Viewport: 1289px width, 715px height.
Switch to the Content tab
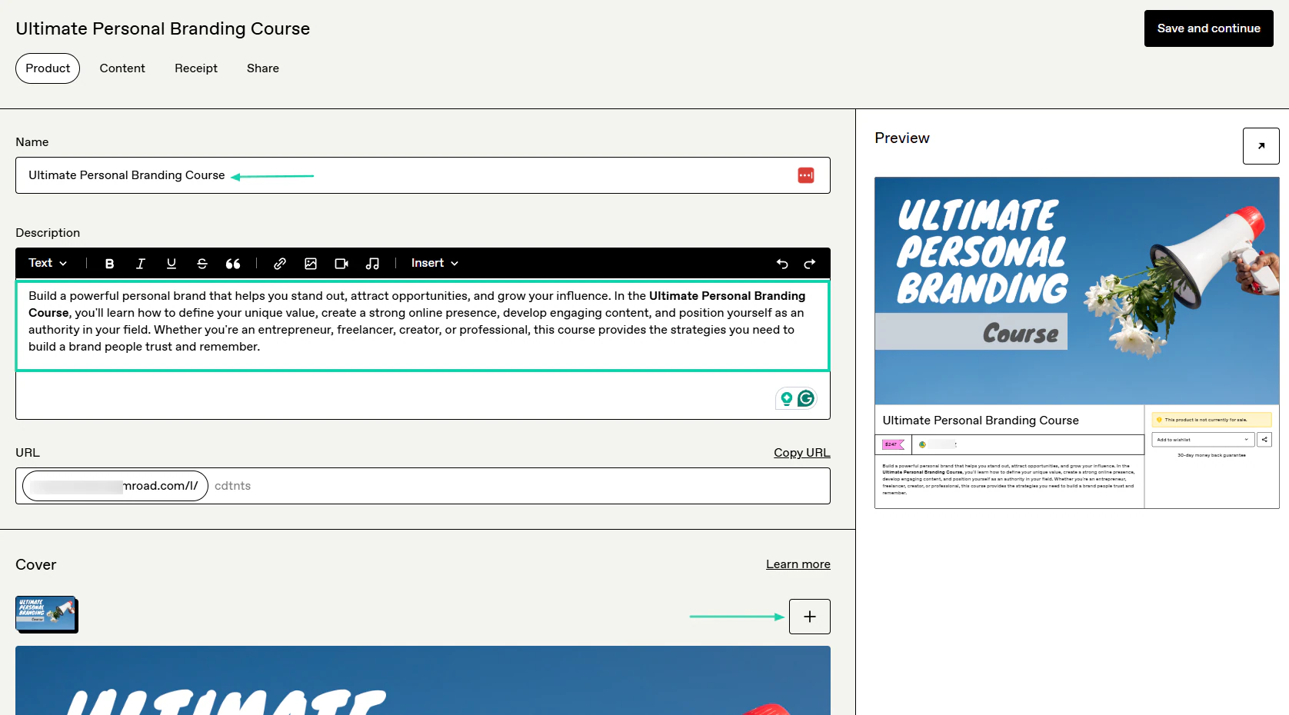(x=122, y=68)
